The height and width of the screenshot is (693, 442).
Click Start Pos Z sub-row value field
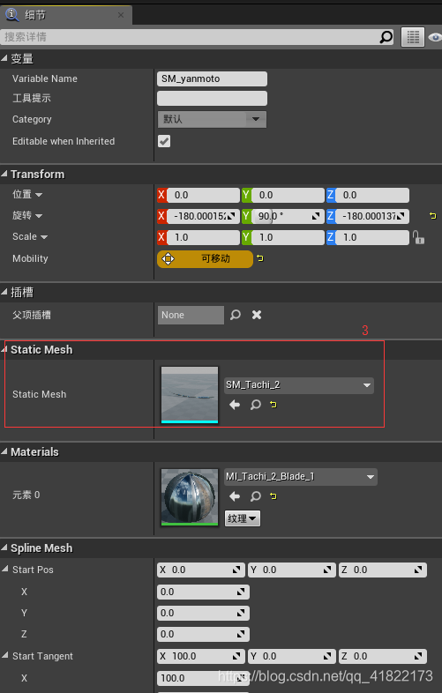(x=203, y=634)
